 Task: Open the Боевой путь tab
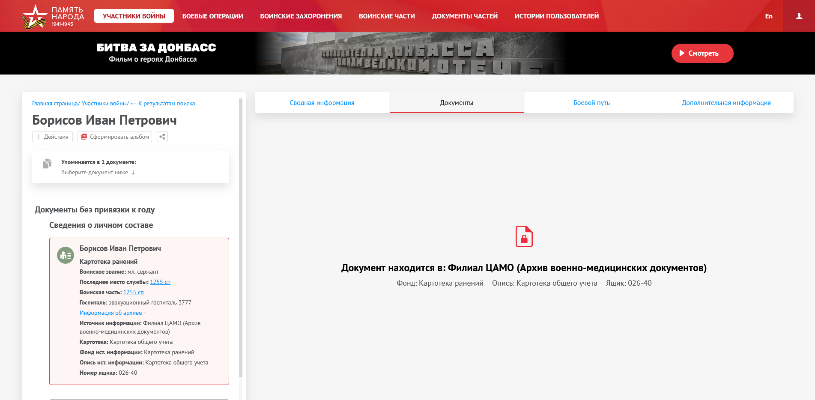591,103
